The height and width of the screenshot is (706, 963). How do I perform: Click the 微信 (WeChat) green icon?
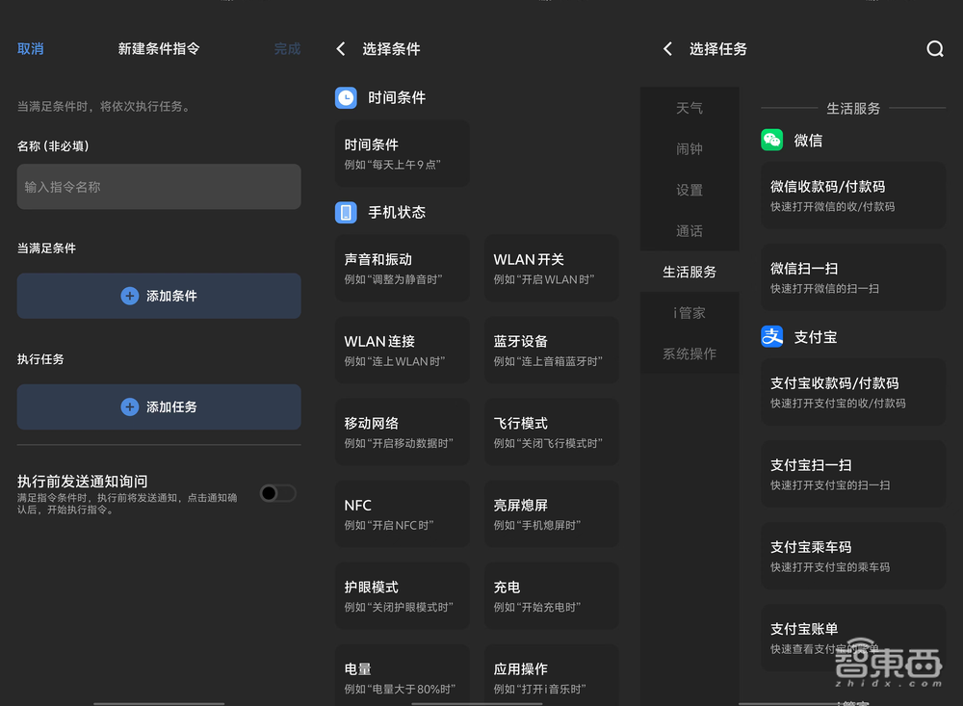[x=771, y=140]
